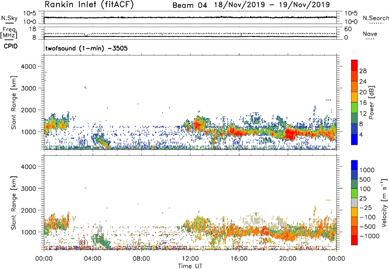Image resolution: width=389 pixels, height=269 pixels.
Task: Click the 1000 value on velocity colorbar
Action: [x=367, y=170]
